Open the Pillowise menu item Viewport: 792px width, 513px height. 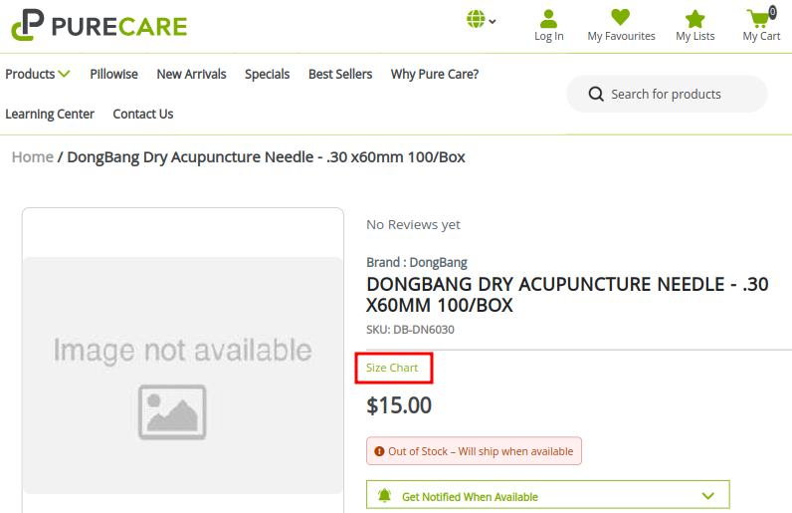point(113,74)
